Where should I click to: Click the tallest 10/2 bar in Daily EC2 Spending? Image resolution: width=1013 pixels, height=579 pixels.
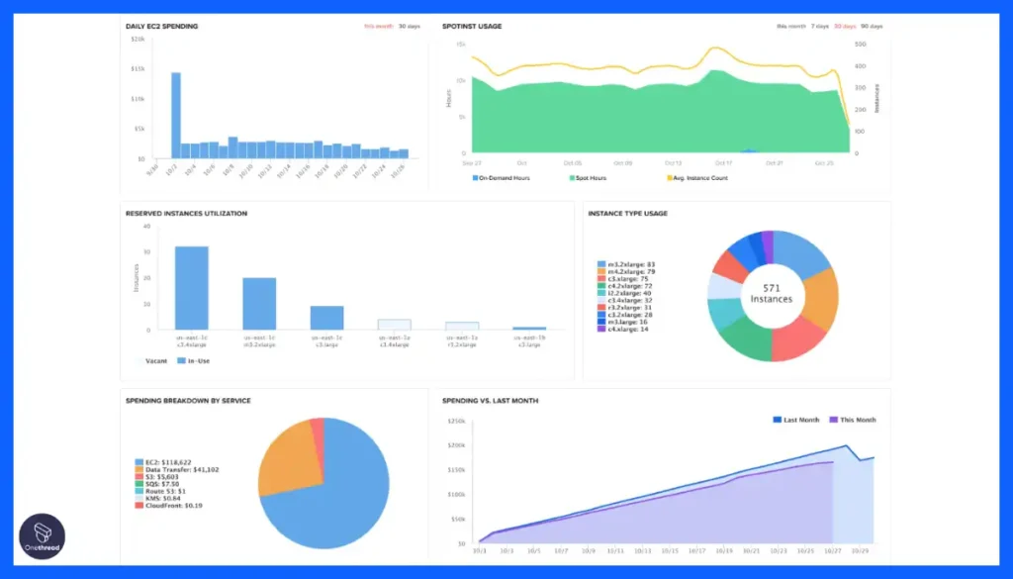pos(176,116)
